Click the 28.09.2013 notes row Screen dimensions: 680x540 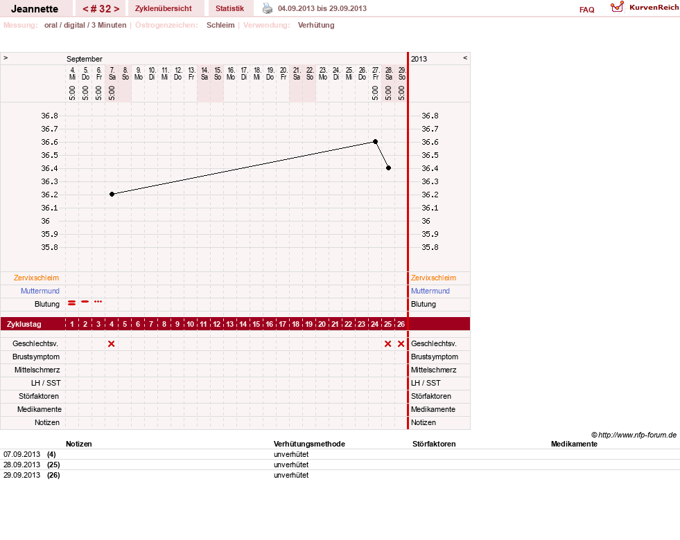tap(340, 465)
